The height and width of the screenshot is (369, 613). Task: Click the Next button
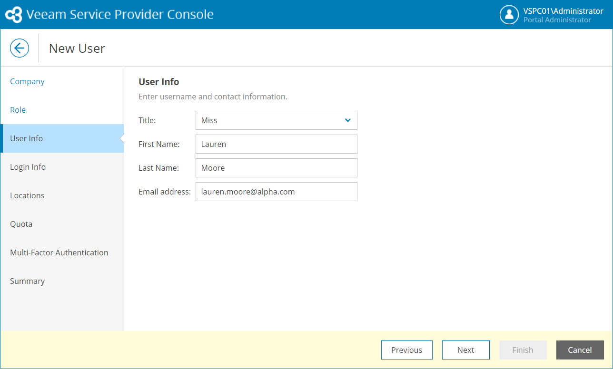click(x=466, y=350)
